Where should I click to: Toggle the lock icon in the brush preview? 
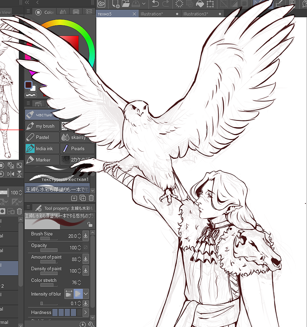tap(90, 224)
